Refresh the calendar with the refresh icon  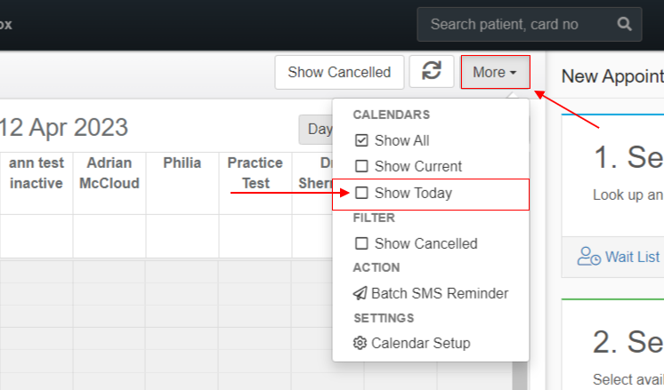tap(432, 72)
